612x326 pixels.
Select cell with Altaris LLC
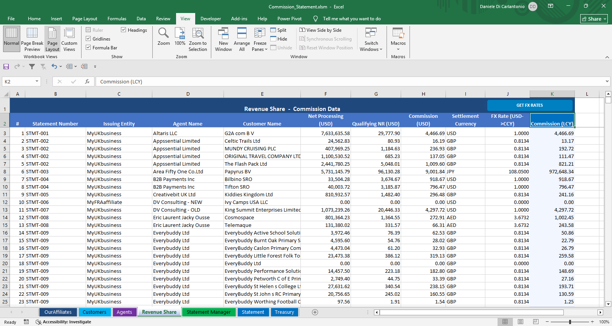pos(188,133)
